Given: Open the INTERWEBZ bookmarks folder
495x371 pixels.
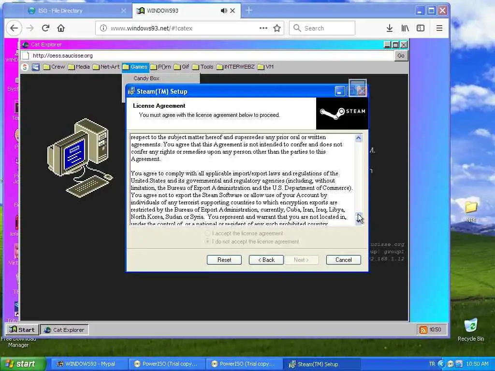Looking at the screenshot, I should coord(235,67).
